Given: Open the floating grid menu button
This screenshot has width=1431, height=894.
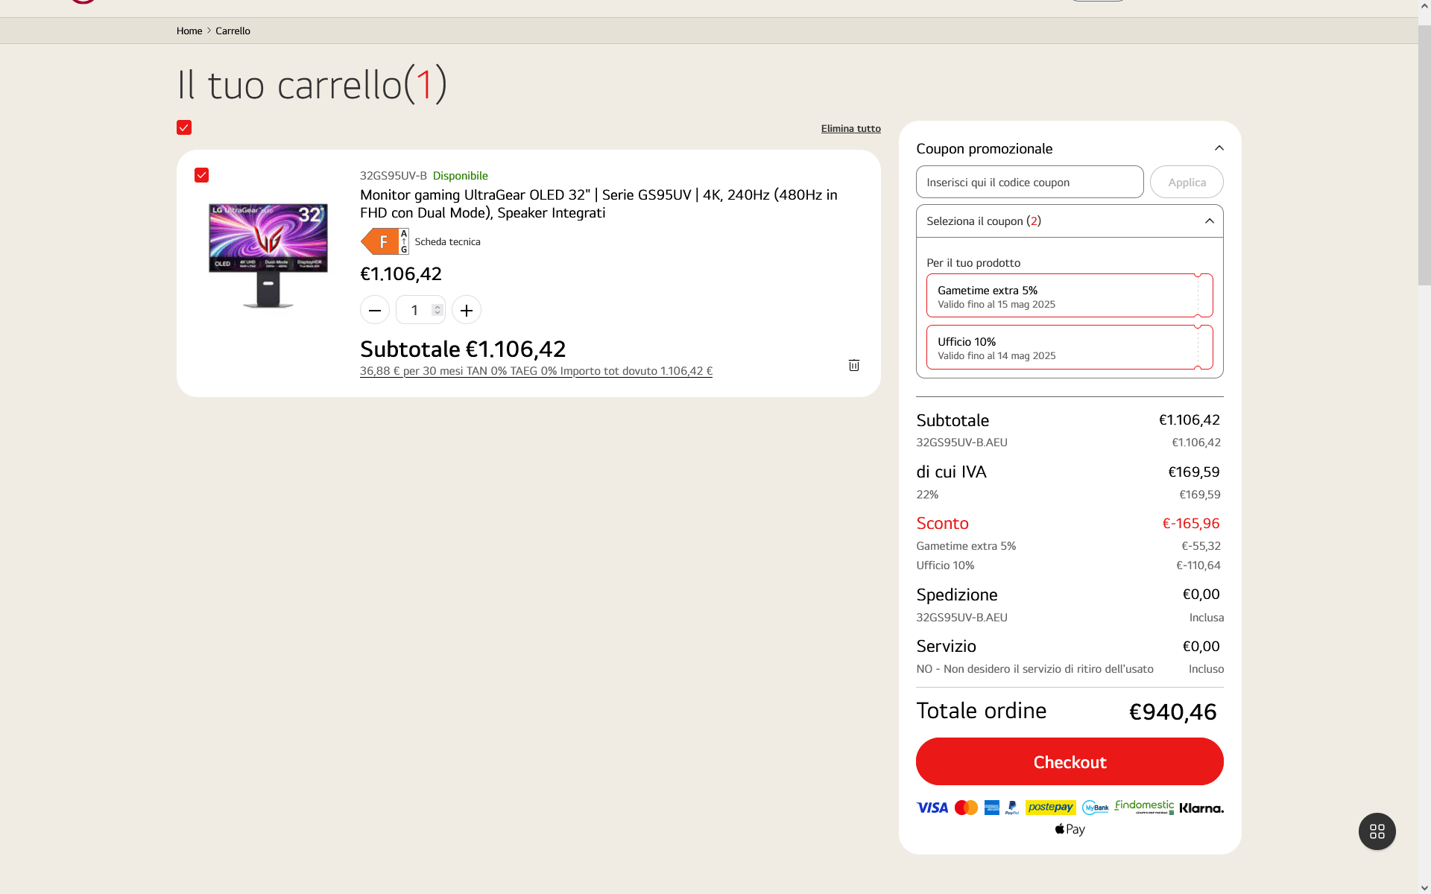Looking at the screenshot, I should coord(1377,831).
